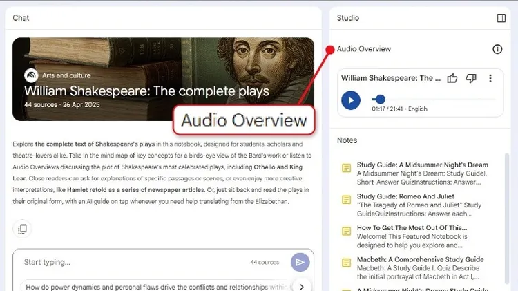
Task: Click the 01:17 / 21:41 English time label
Action: [x=399, y=109]
